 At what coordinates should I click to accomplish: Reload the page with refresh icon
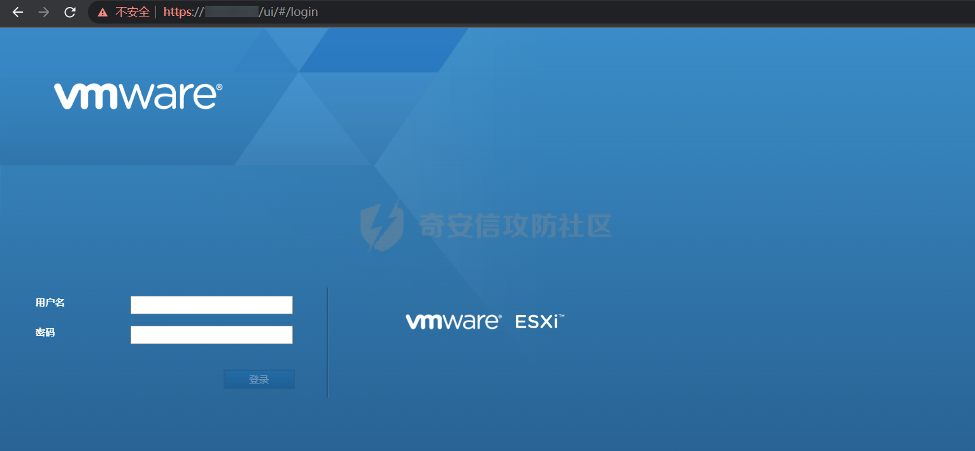[70, 12]
